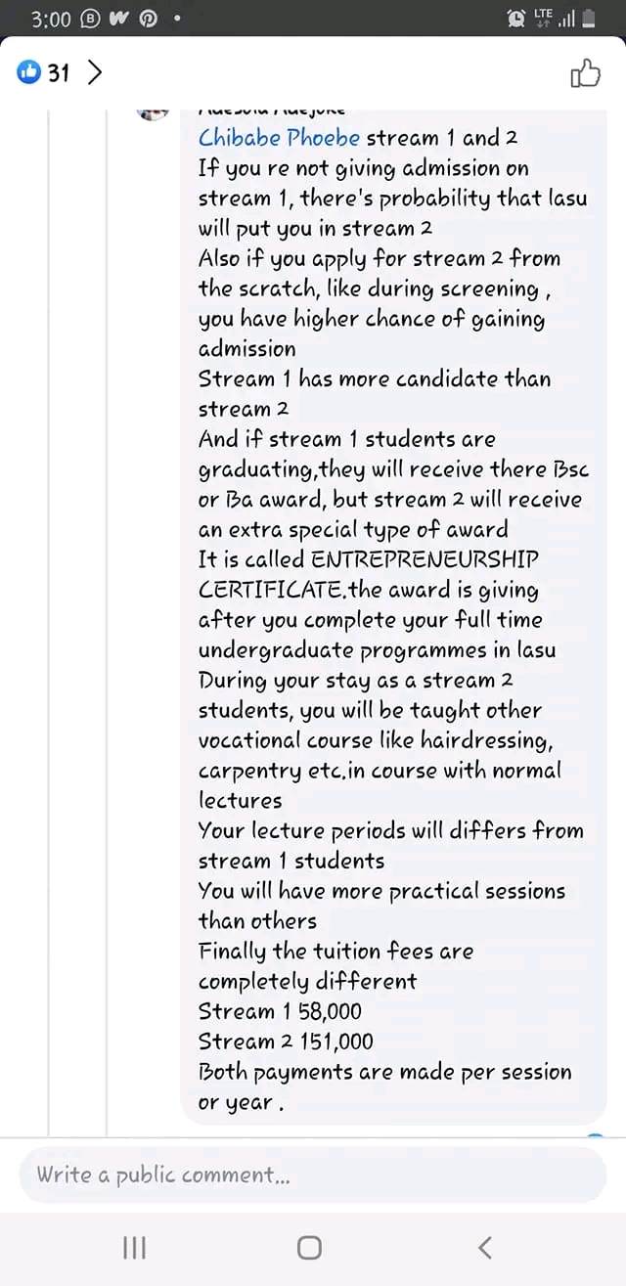Open recent apps with the navigation key
626x1286 pixels.
click(x=134, y=1247)
